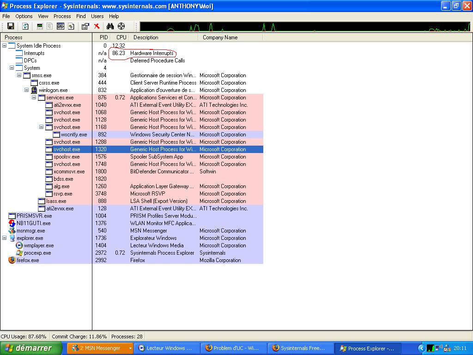
Task: Click 'CPU Usage: 87.68%' in status bar
Action: (24, 337)
